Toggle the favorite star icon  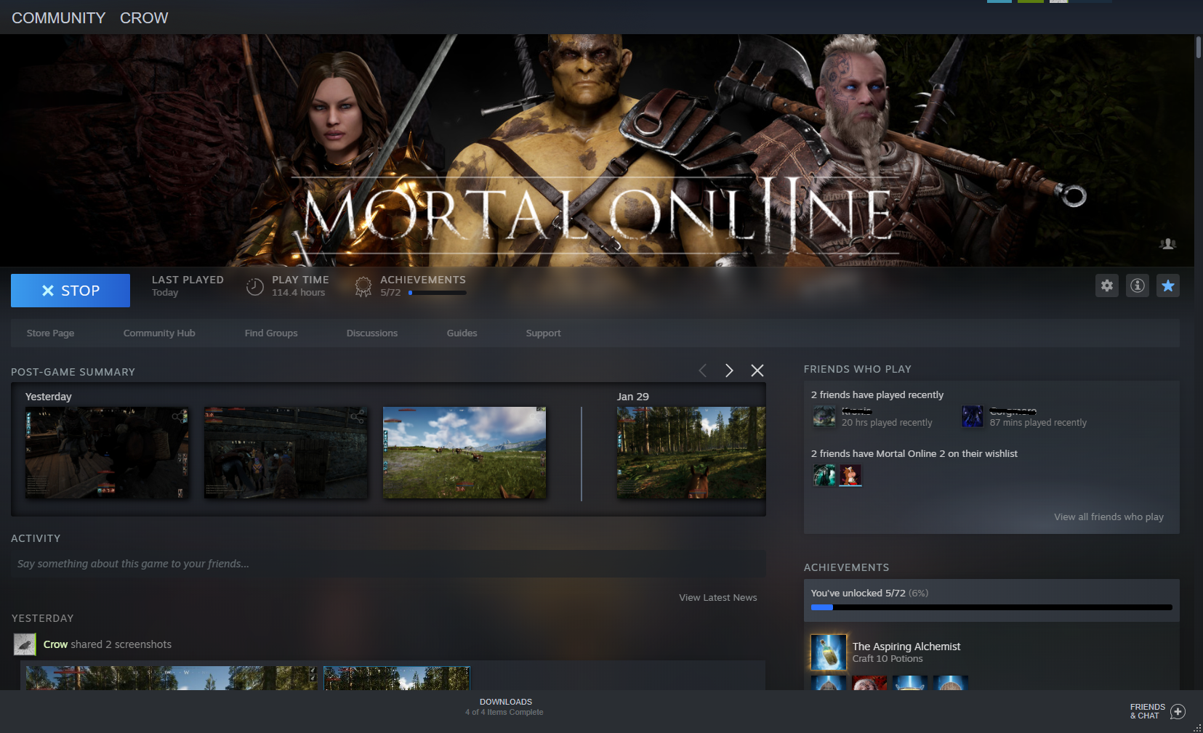pyautogui.click(x=1168, y=285)
